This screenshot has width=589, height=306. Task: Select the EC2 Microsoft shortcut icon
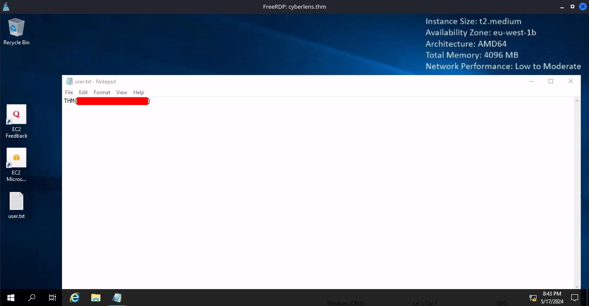pyautogui.click(x=16, y=165)
